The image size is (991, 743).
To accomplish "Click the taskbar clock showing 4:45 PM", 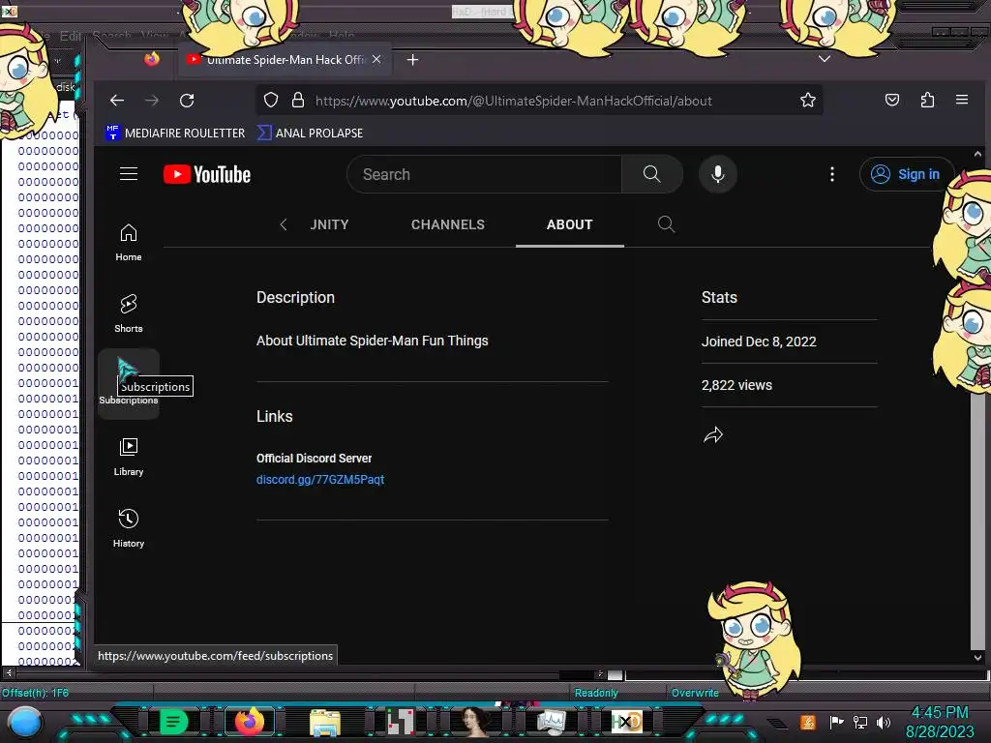I will [940, 722].
